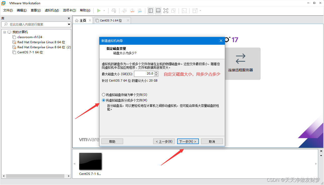Click the 取消 cancel button
Viewport: 324px width, 185px height.
pos(212,142)
